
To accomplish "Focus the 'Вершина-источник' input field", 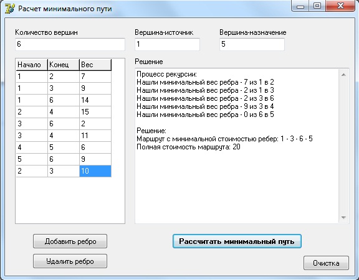I will pos(167,44).
